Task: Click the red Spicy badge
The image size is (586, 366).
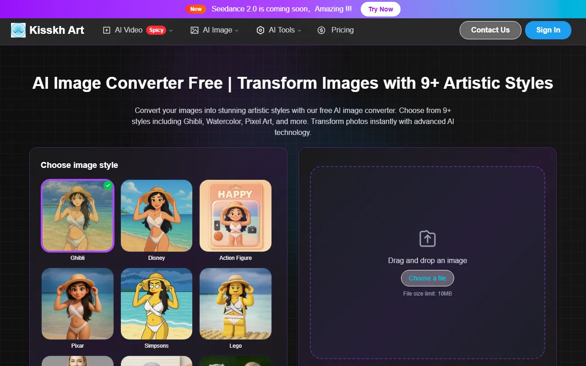Action: click(x=156, y=30)
